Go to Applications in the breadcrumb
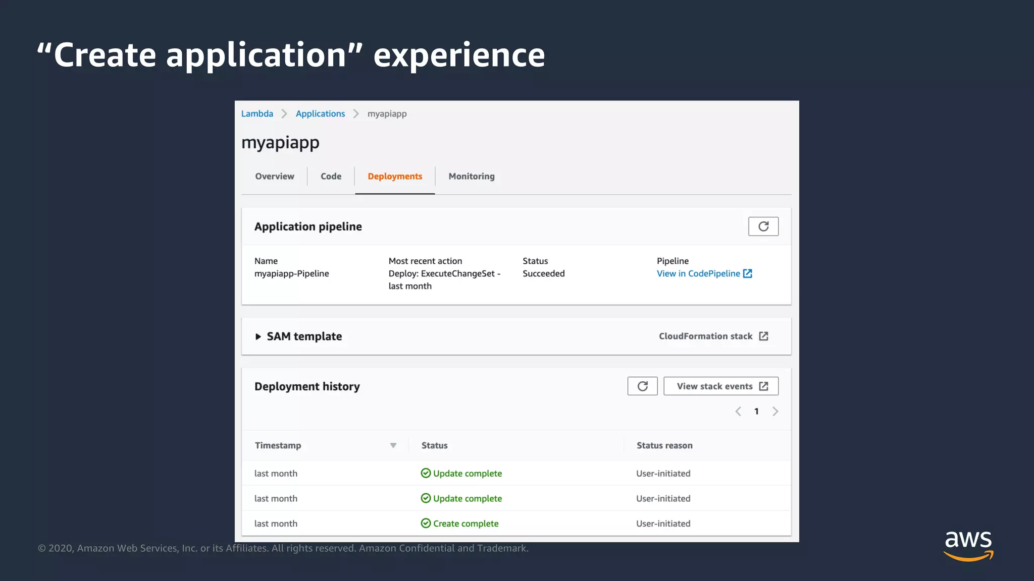 click(320, 114)
